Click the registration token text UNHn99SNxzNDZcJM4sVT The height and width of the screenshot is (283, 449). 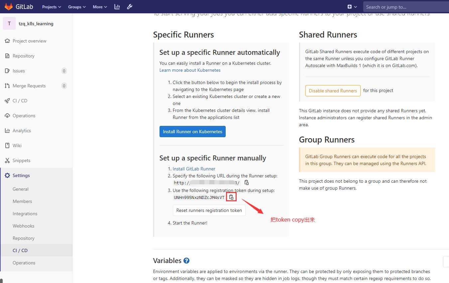click(199, 198)
